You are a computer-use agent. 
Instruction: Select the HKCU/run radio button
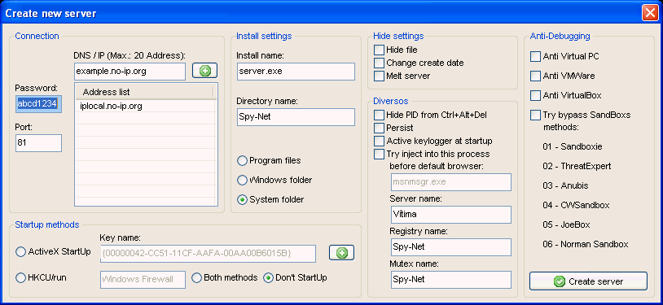coord(20,278)
